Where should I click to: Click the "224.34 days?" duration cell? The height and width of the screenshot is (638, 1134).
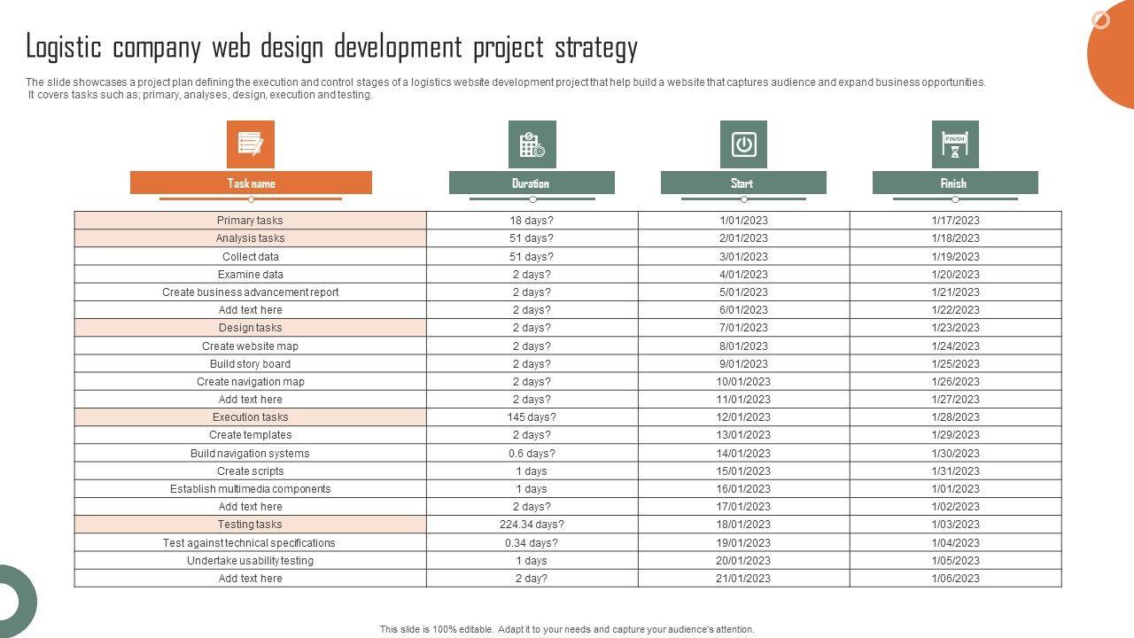click(x=532, y=525)
